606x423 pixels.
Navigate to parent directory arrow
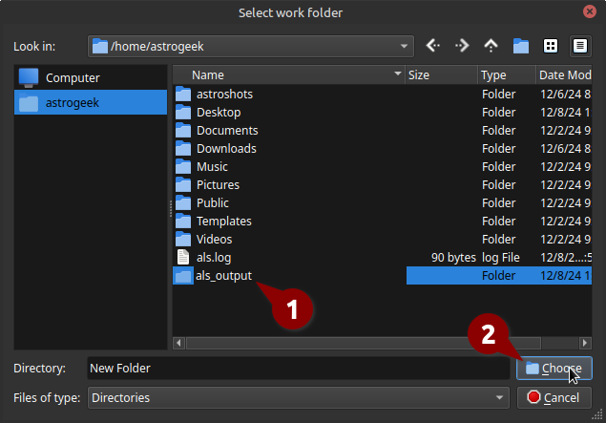[491, 46]
